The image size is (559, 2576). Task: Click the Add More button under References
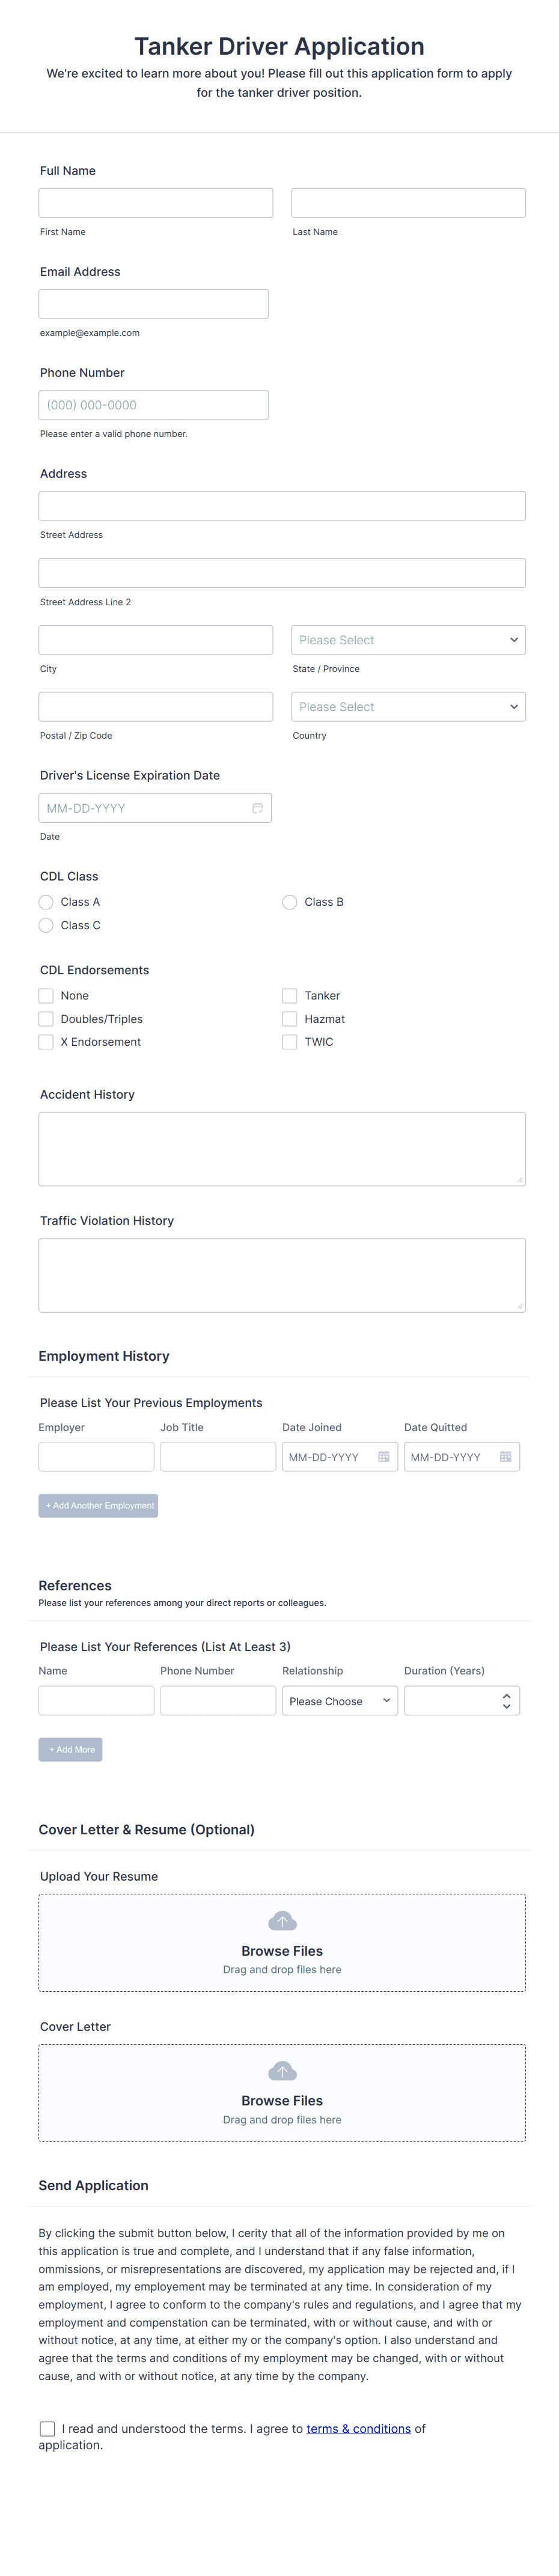pyautogui.click(x=70, y=1749)
